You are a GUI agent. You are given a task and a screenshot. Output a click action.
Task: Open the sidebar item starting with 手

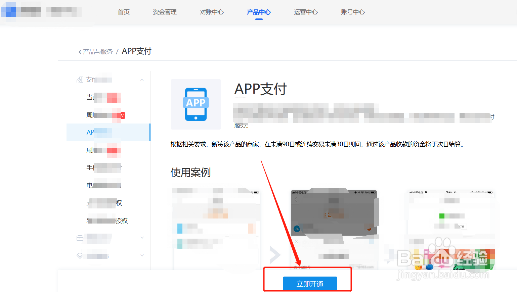[x=104, y=167]
